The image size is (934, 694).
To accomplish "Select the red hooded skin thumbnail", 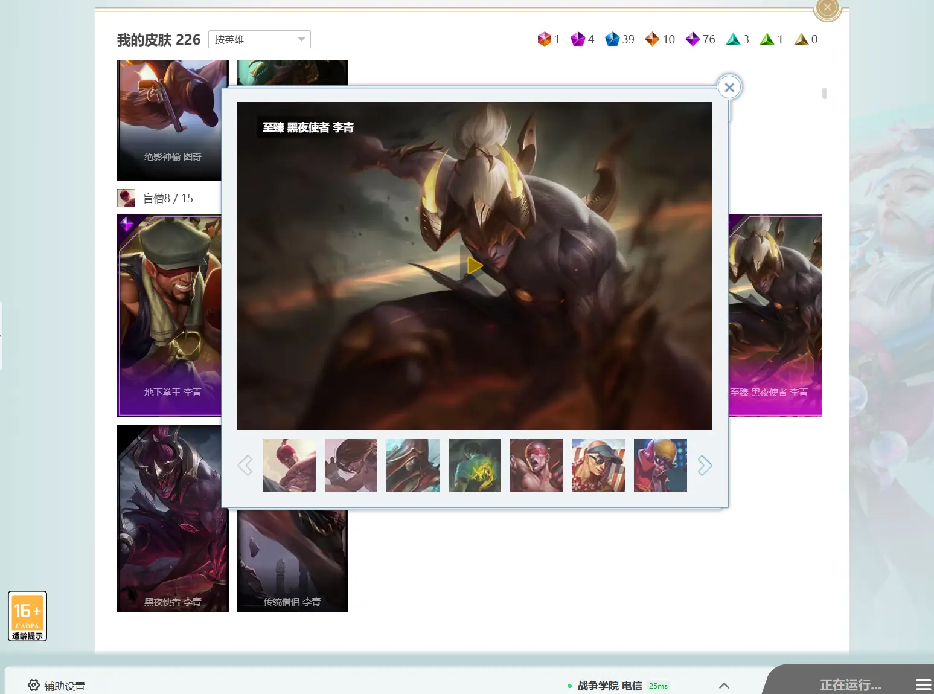I will coord(413,465).
